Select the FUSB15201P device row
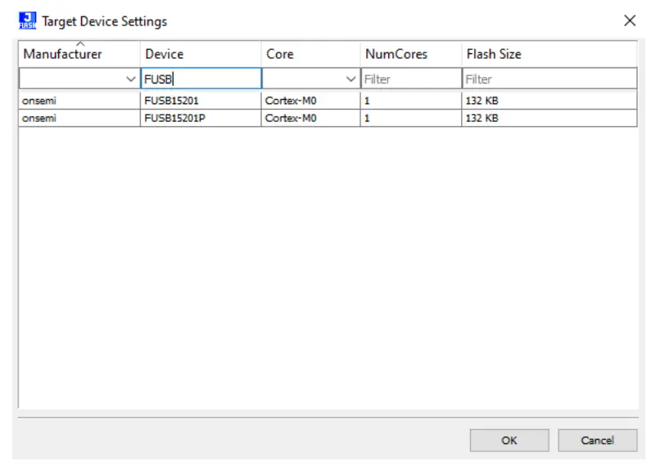The width and height of the screenshot is (660, 475). pos(328,118)
